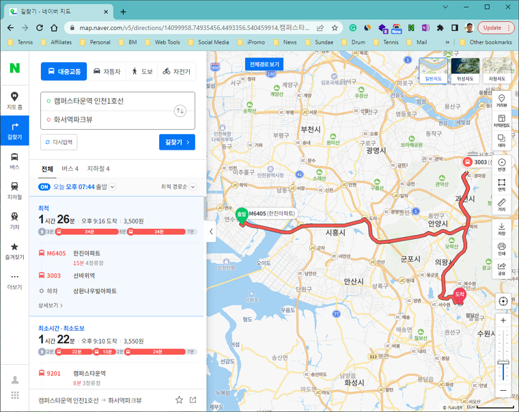Image resolution: width=519 pixels, height=412 pixels.
Task: Open 더보기 more menu in sidebar
Action: tap(14, 281)
